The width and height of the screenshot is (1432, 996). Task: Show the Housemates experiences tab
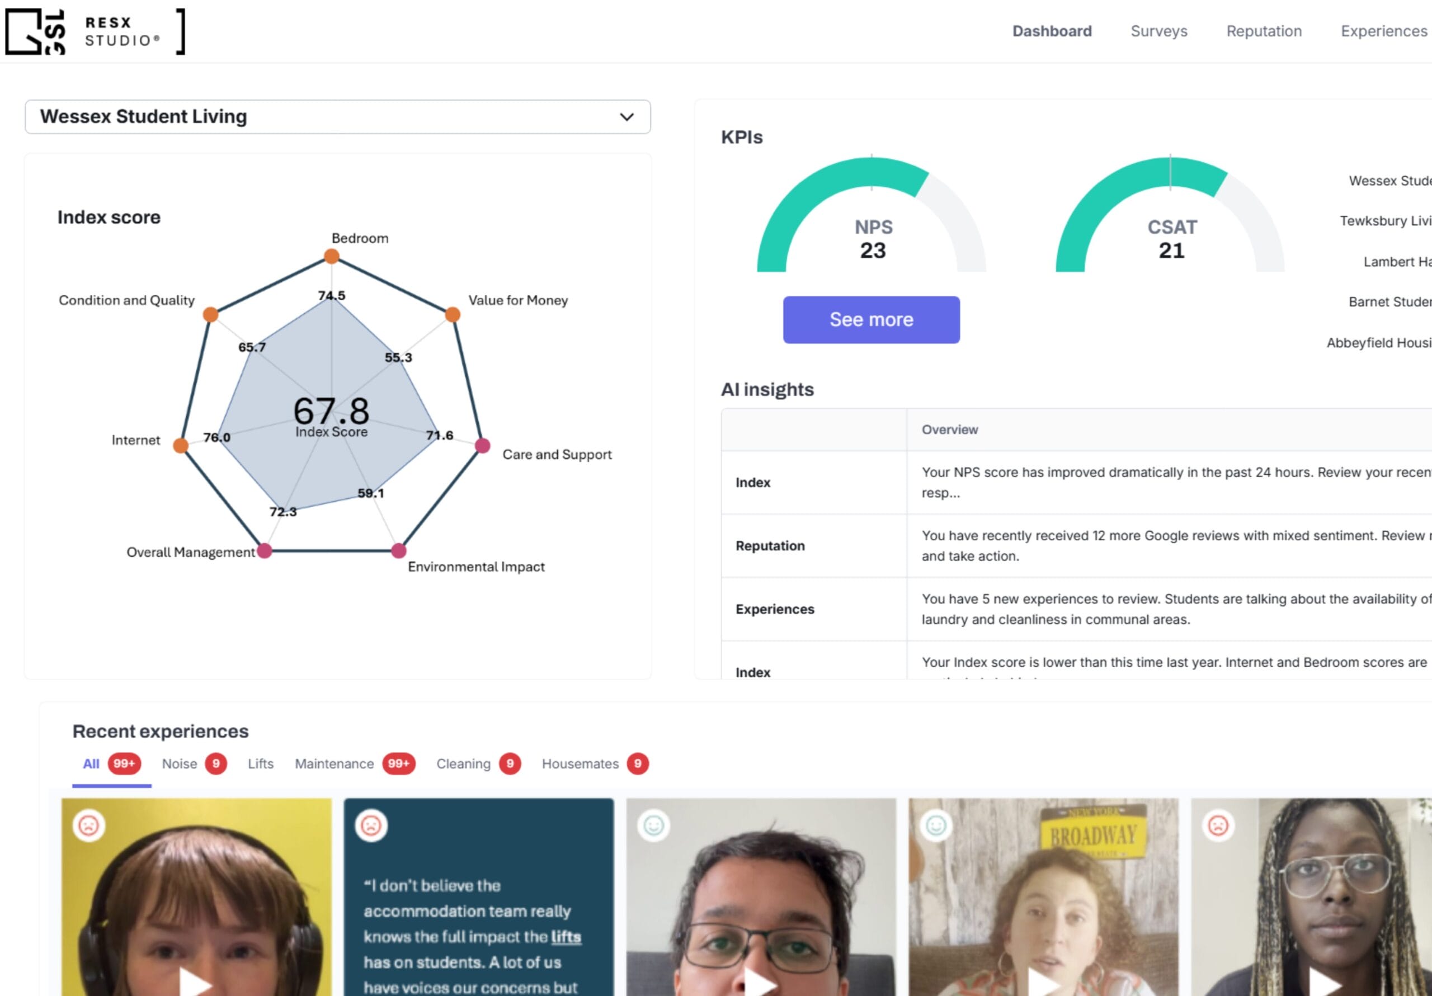coord(595,764)
